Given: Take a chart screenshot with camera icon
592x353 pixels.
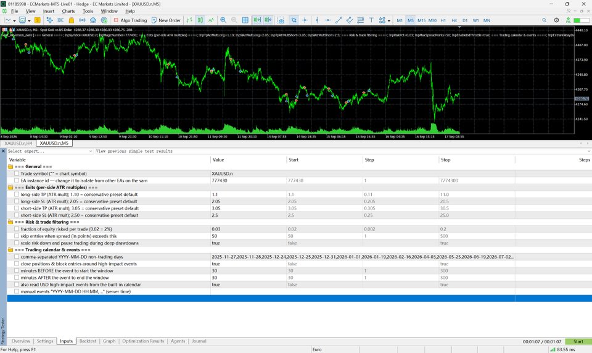Looking at the screenshot, I should tap(281, 20).
